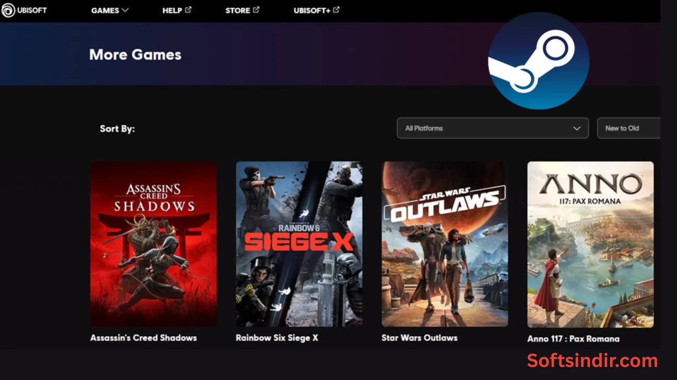Click the large Steam logo icon
The height and width of the screenshot is (380, 677).
(538, 61)
